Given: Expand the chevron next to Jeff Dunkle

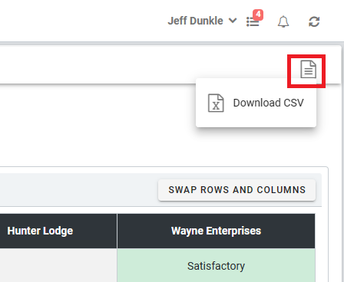Looking at the screenshot, I should [x=233, y=21].
